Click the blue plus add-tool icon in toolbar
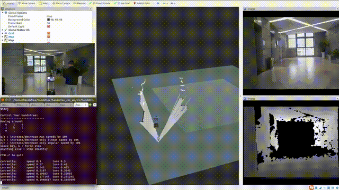Screen dimensions: 339x190 point(158,4)
